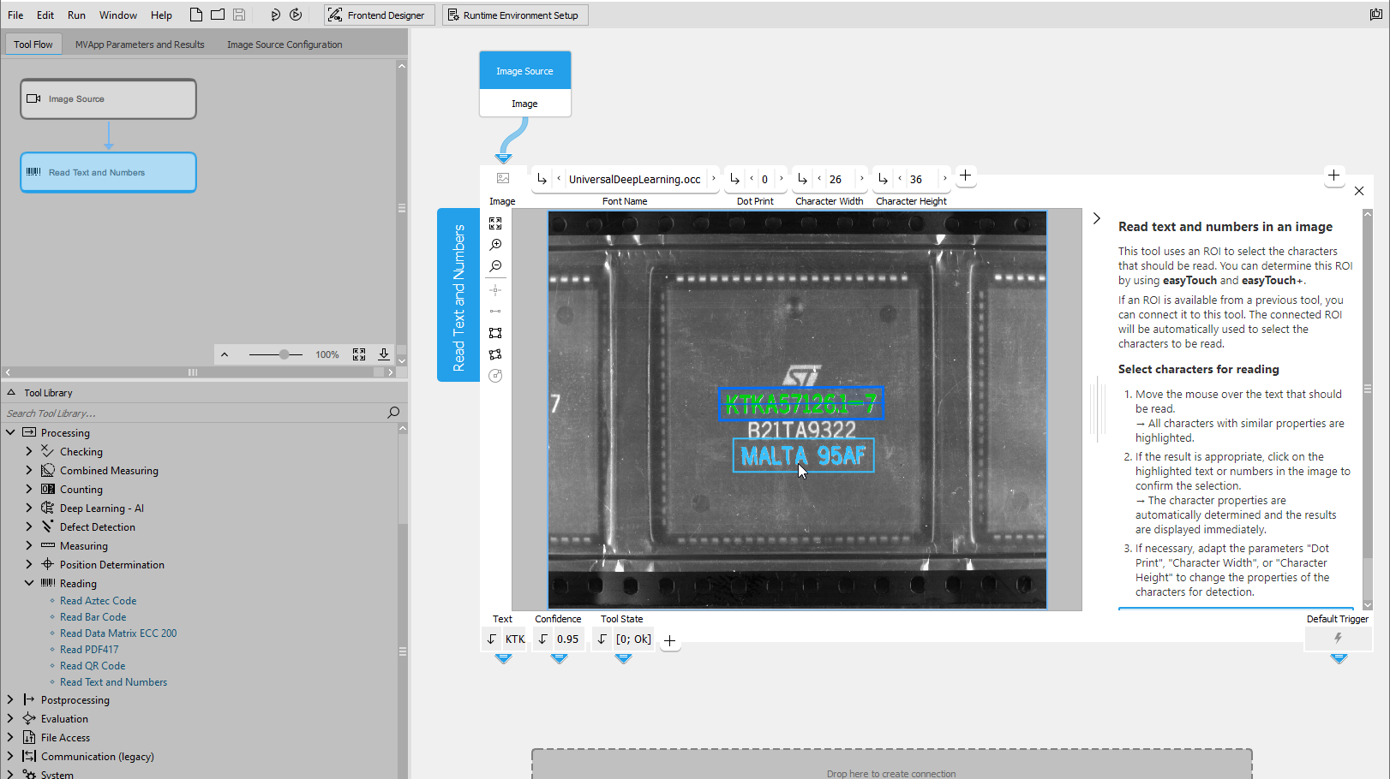
Task: Click the Tool Library search magnifier icon
Action: (393, 413)
